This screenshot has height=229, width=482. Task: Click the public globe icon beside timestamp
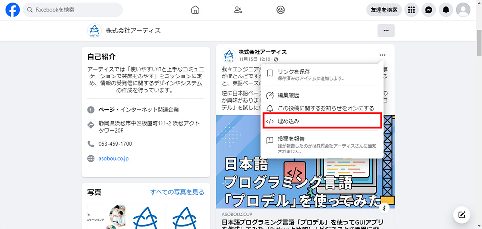pyautogui.click(x=276, y=59)
